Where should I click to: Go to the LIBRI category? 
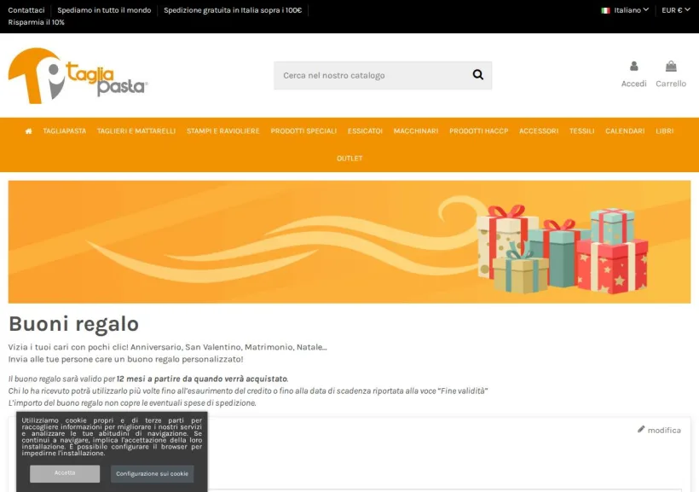tap(665, 131)
